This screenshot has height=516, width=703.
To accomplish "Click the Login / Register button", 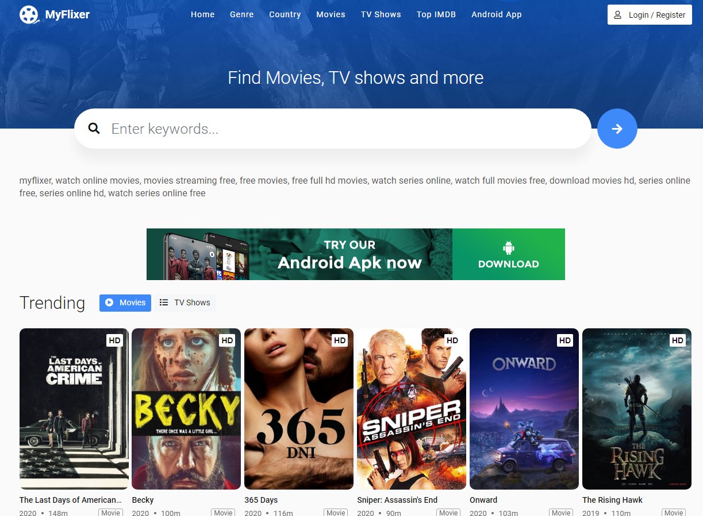I will click(x=650, y=15).
